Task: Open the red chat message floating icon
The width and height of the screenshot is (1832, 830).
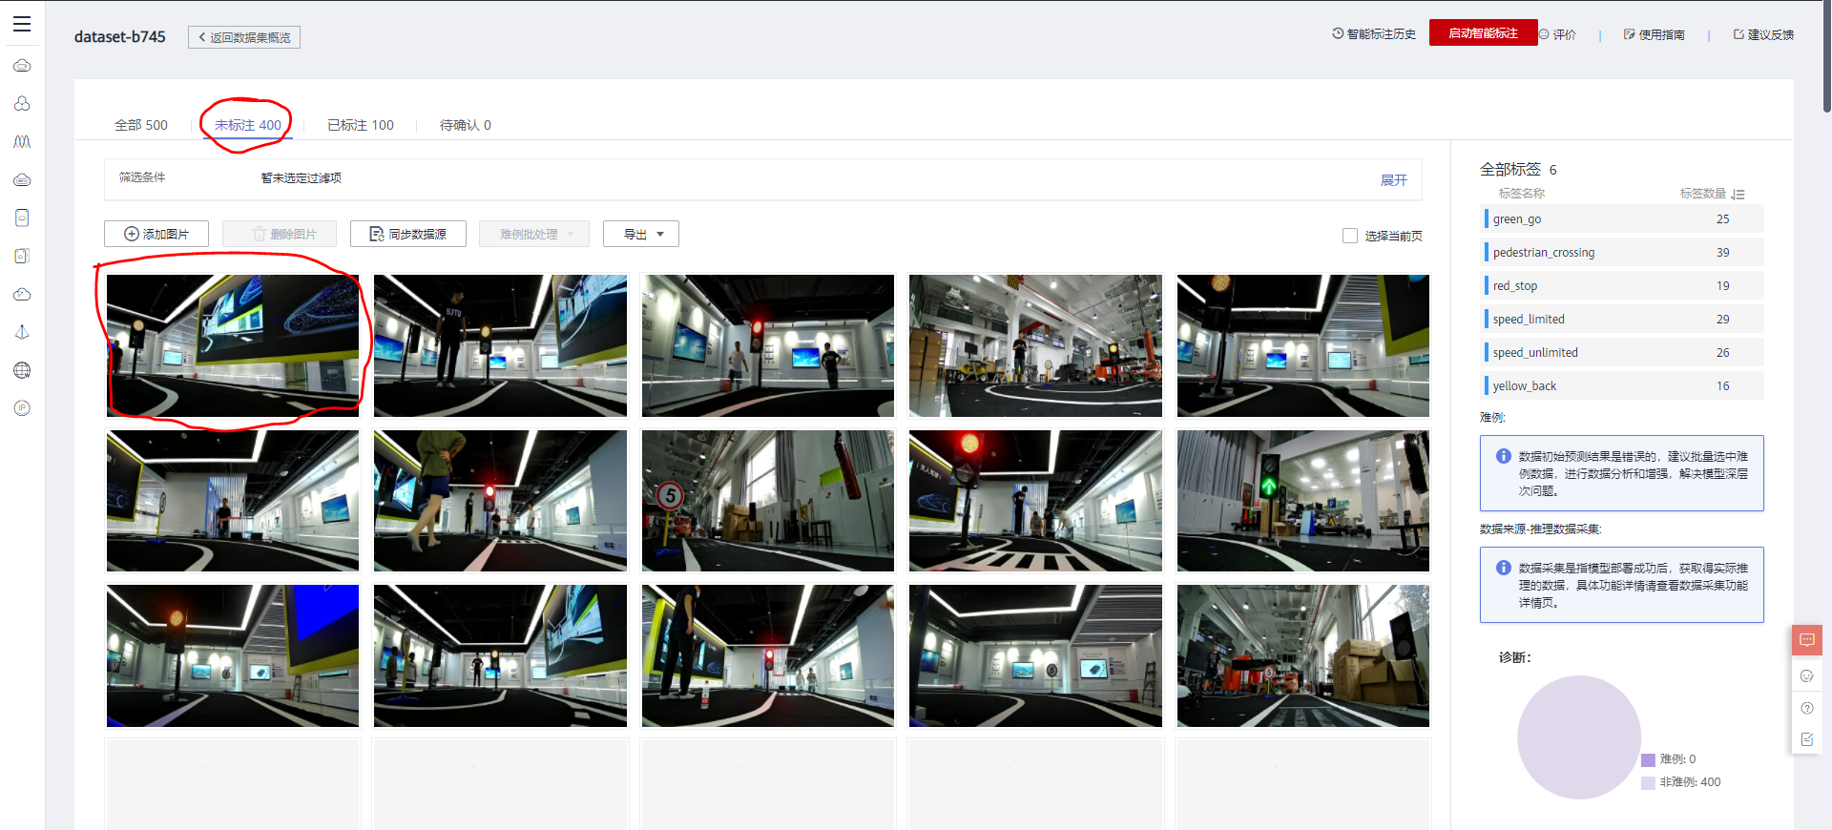Action: (x=1807, y=640)
